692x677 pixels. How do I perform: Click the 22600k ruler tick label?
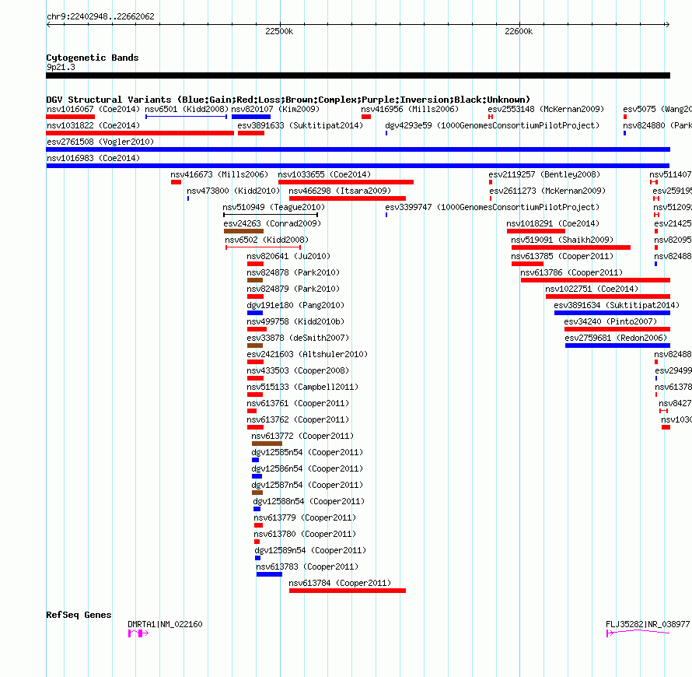tap(519, 31)
